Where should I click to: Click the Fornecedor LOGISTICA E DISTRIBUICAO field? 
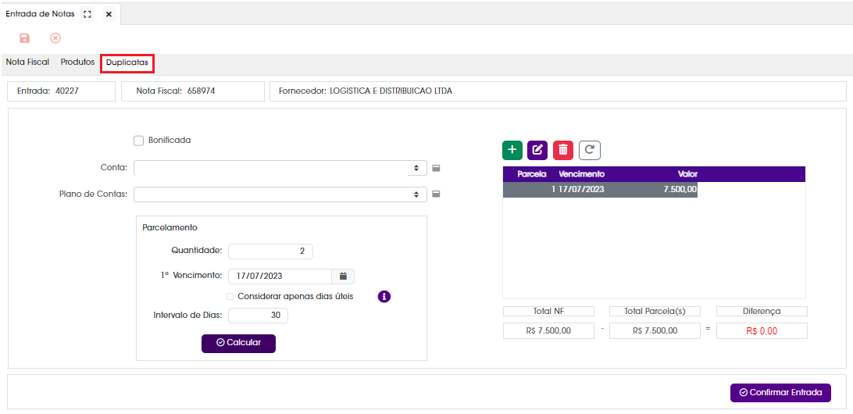coord(558,91)
